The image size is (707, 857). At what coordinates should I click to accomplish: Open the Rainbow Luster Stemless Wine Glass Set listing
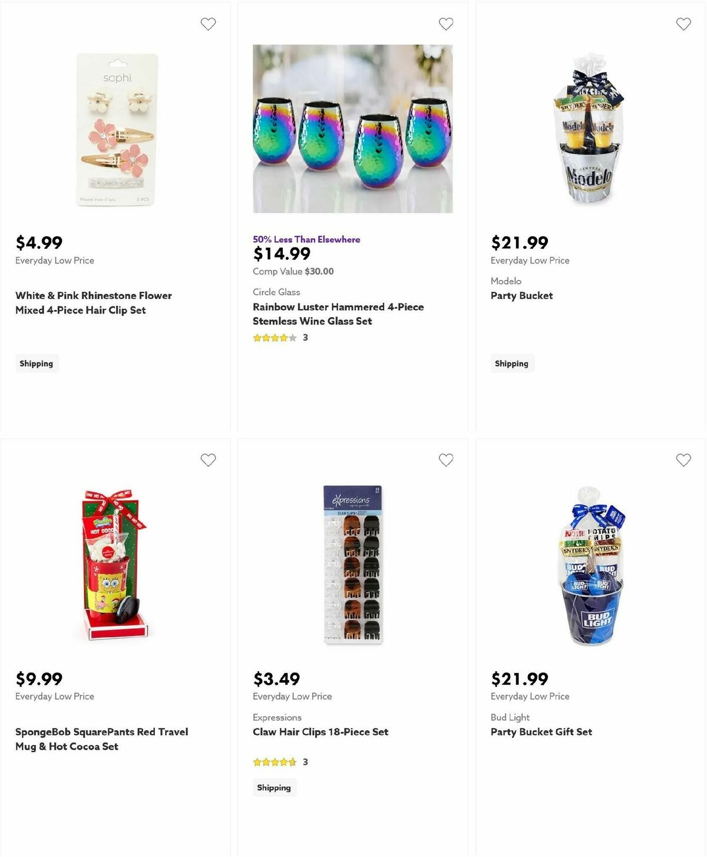pos(338,314)
